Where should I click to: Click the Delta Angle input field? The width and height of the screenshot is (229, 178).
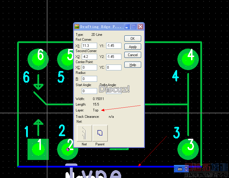click(114, 91)
